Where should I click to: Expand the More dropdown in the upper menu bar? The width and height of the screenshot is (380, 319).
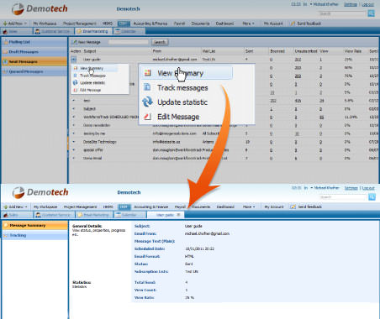click(253, 24)
